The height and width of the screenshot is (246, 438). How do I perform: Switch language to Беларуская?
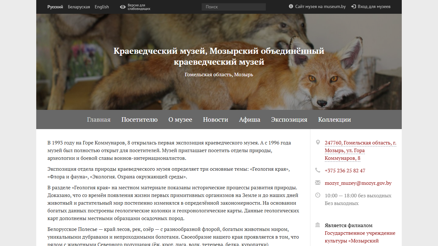tap(79, 7)
